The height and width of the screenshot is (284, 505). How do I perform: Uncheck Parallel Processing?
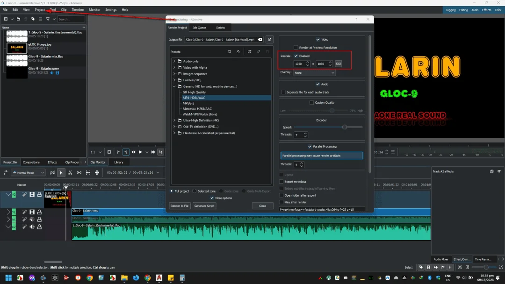point(310,147)
